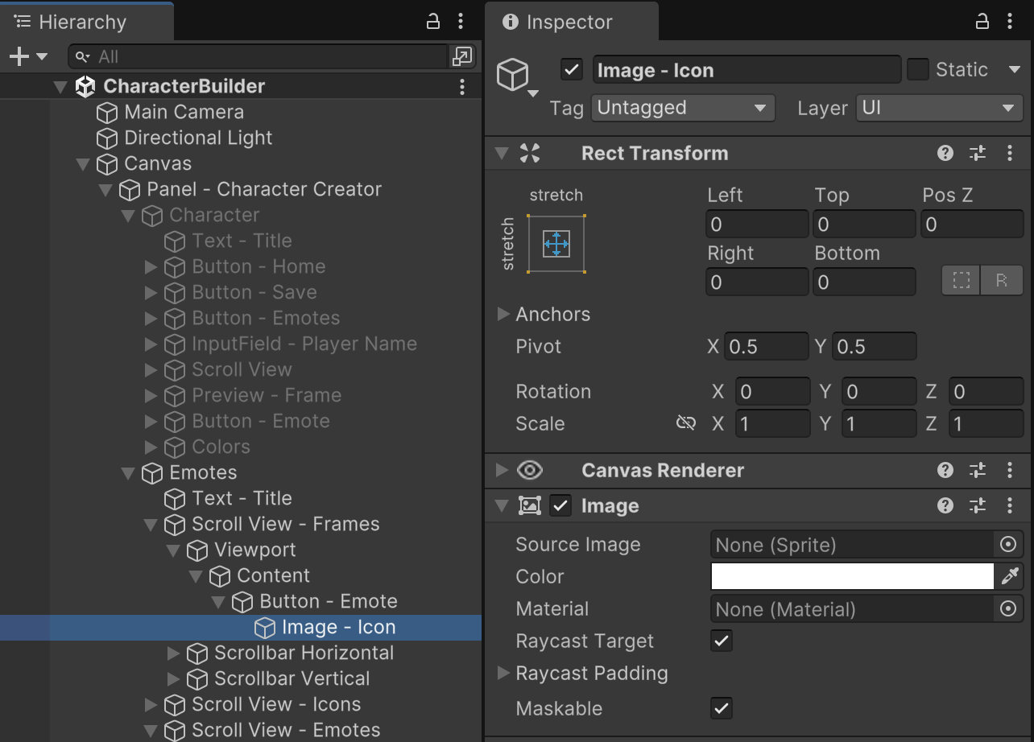This screenshot has height=742, width=1034.
Task: Open Rect Transform help reference icon
Action: (945, 153)
